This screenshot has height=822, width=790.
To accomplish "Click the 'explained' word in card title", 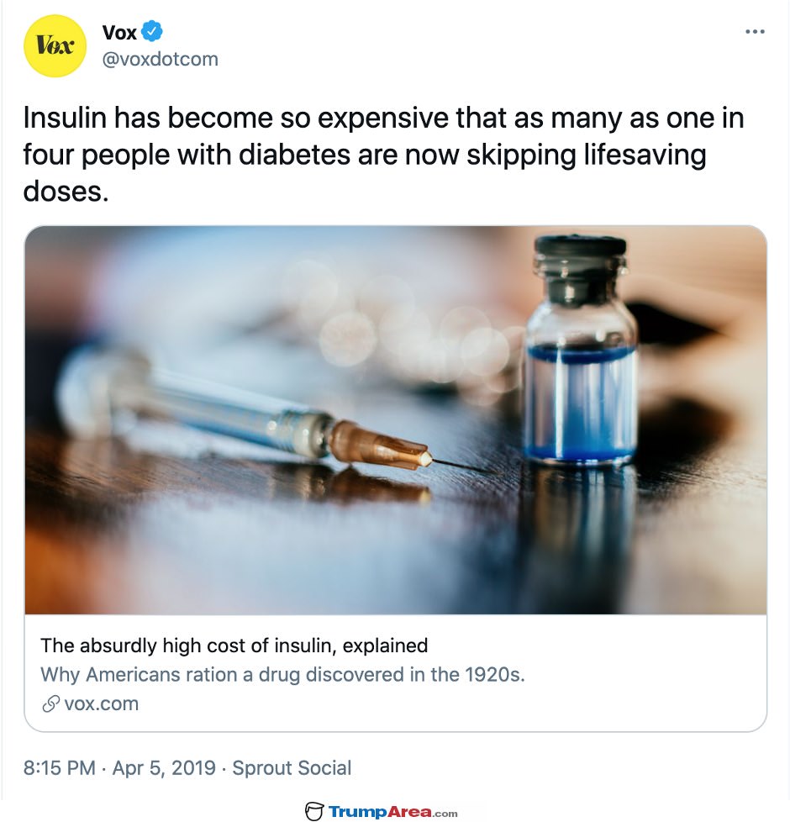I will [x=385, y=645].
